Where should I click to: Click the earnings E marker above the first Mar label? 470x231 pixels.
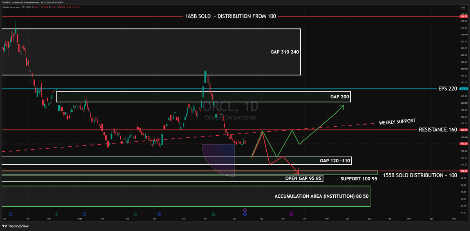pyautogui.click(x=135, y=214)
